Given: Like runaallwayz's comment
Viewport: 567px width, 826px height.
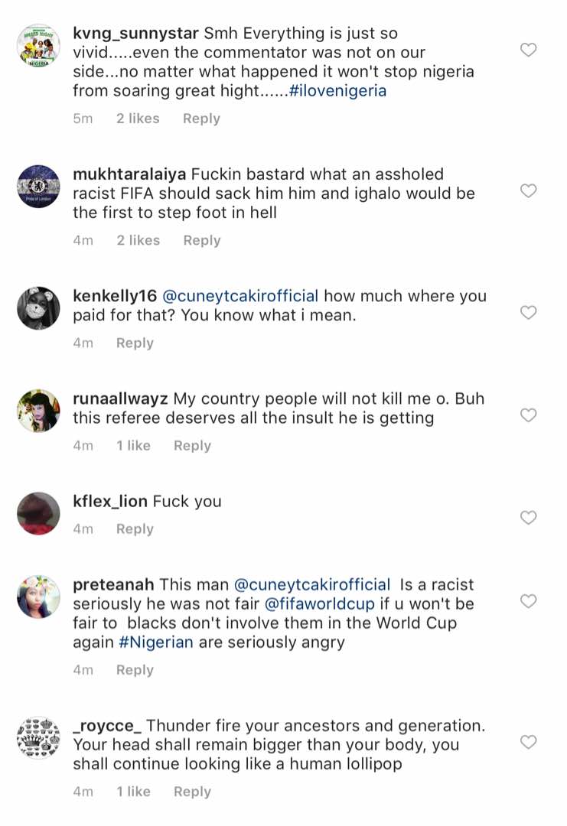Looking at the screenshot, I should (528, 415).
